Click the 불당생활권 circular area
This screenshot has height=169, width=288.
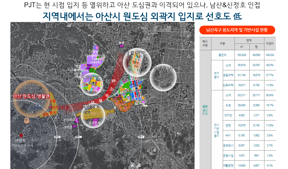click(137, 62)
